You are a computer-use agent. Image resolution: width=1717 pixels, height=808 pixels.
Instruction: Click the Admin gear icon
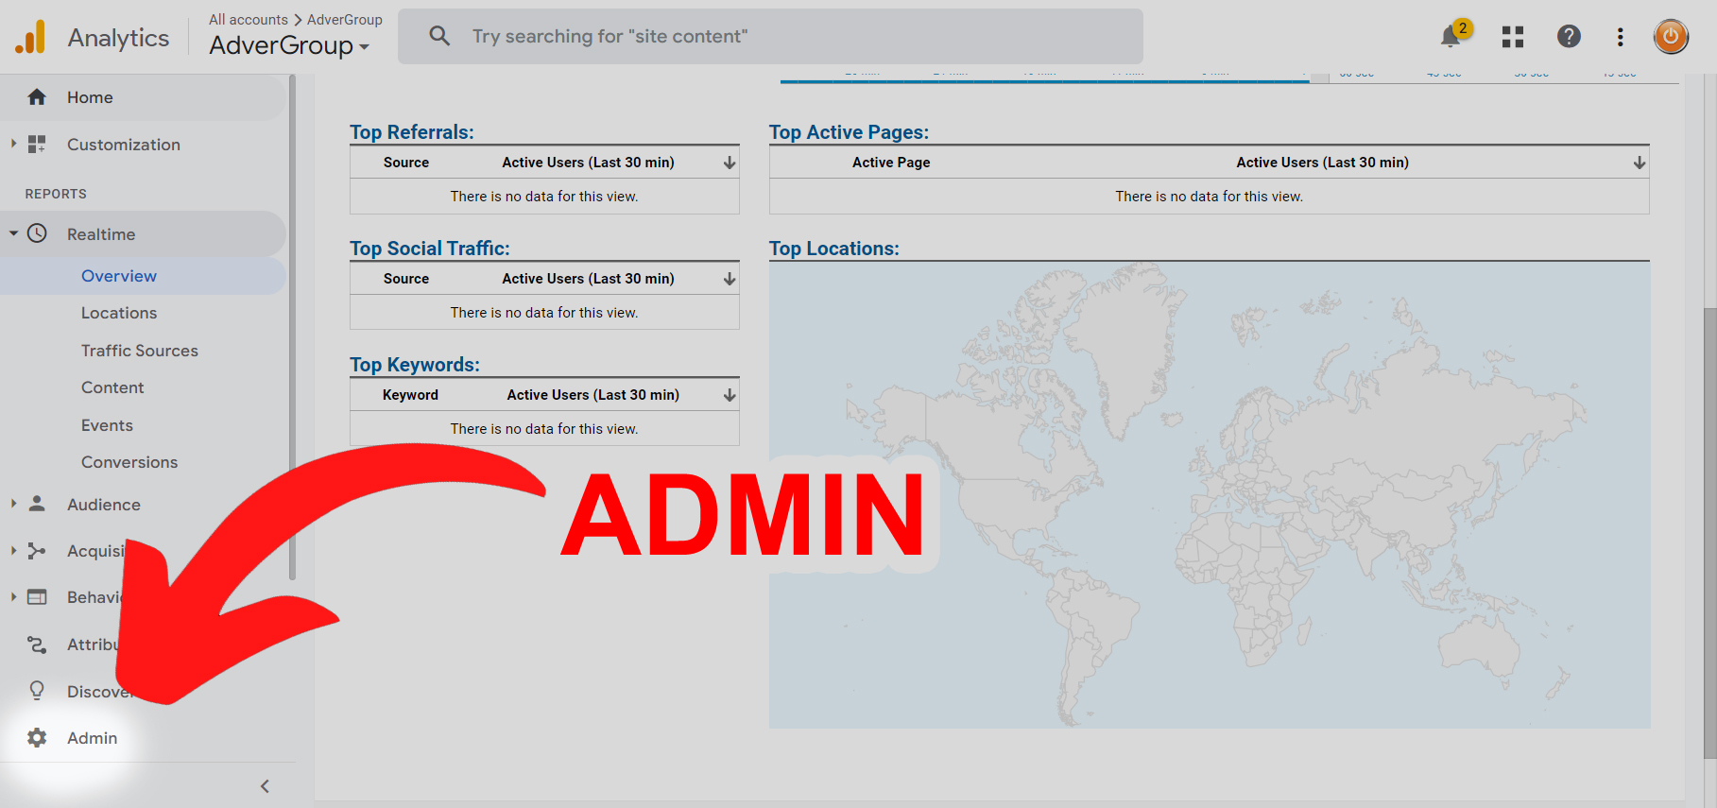click(37, 738)
